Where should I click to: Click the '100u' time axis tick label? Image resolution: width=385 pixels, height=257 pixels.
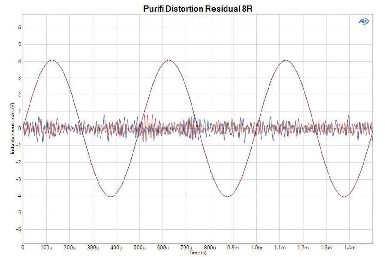(46, 247)
